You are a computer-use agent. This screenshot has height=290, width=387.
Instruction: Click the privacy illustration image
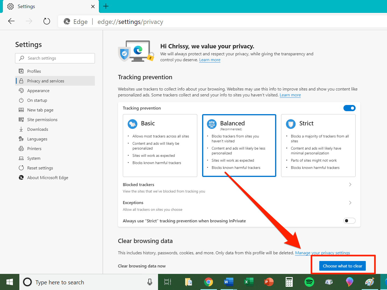point(136,51)
